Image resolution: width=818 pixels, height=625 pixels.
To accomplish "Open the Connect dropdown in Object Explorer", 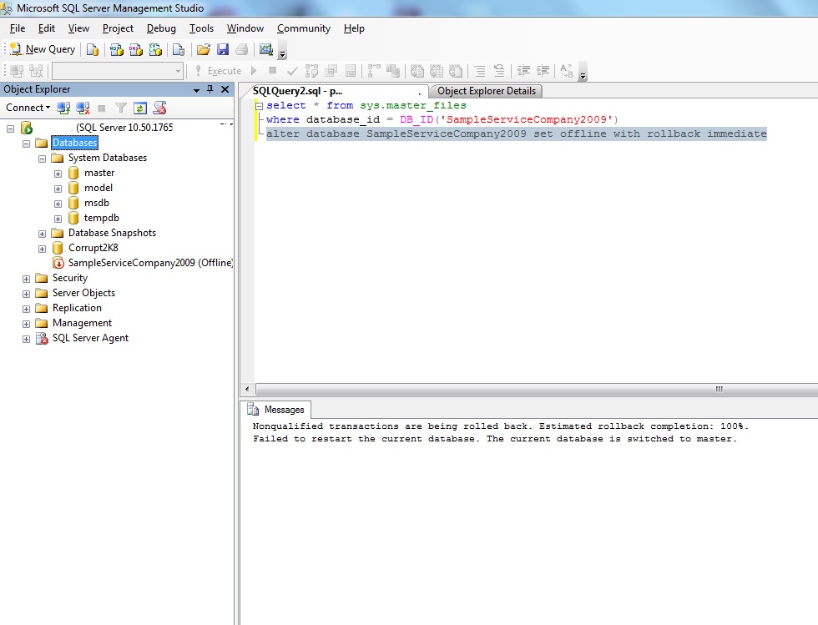I will pyautogui.click(x=28, y=108).
